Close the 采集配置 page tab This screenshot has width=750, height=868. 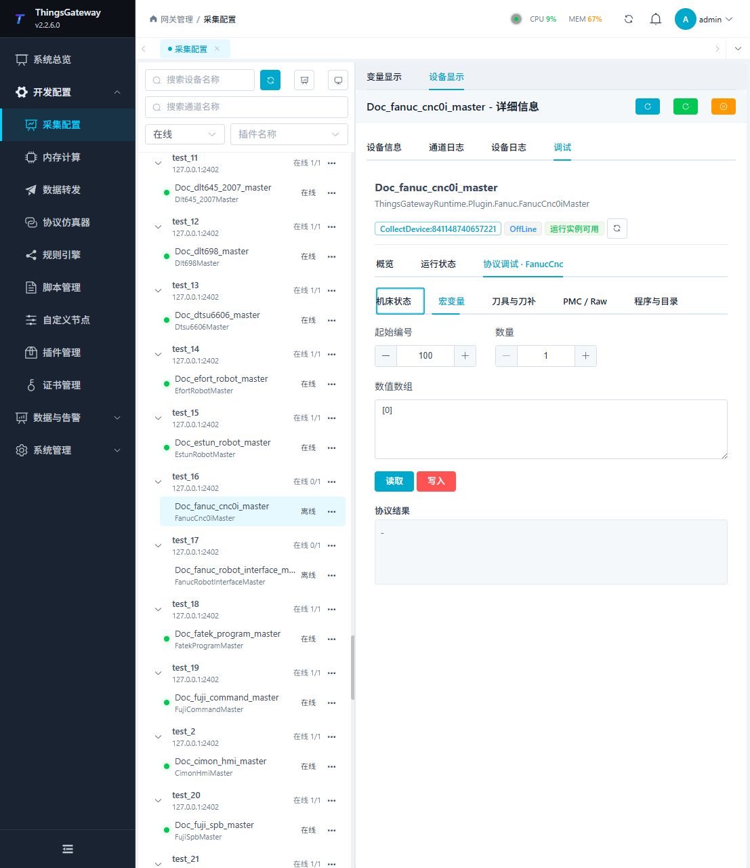click(x=217, y=49)
